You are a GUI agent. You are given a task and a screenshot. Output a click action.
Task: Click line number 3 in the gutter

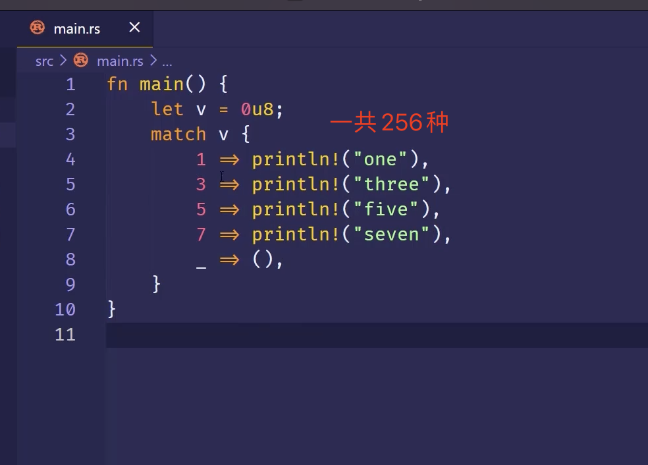pos(70,134)
